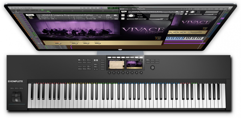This screenshot has width=241, height=118.
Task: Pause playback using transport pause button
Action: tap(98, 8)
